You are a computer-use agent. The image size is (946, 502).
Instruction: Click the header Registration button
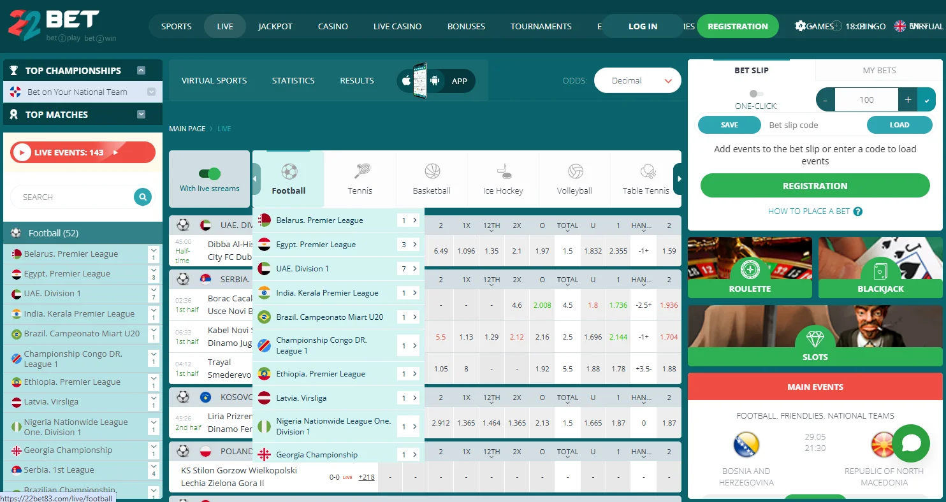point(738,26)
